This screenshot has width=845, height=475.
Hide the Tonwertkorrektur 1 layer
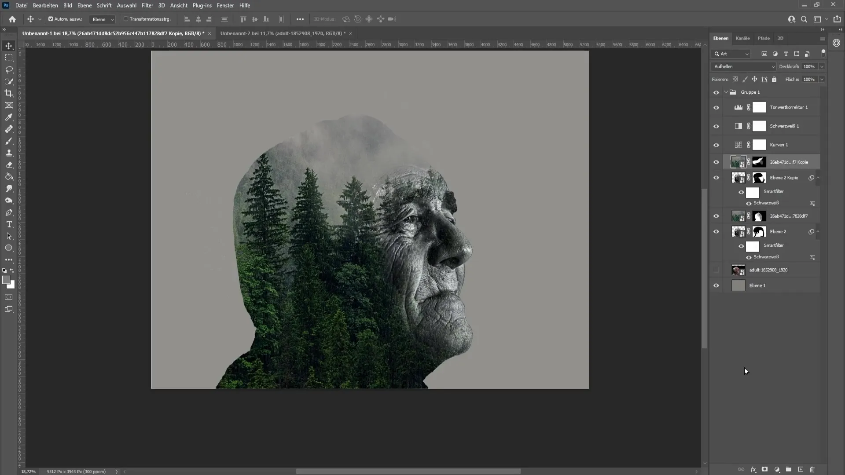(x=716, y=108)
